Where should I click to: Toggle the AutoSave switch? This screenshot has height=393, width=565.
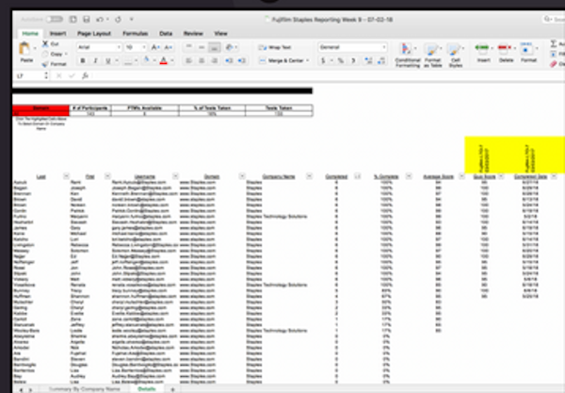[54, 19]
